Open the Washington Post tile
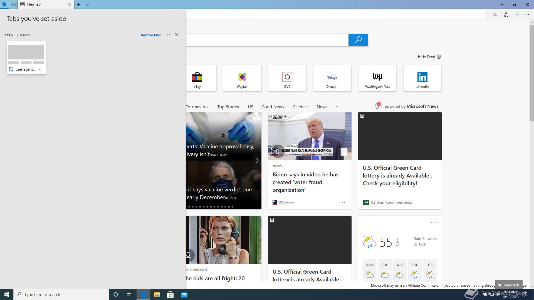The width and height of the screenshot is (534, 300). pos(377,78)
